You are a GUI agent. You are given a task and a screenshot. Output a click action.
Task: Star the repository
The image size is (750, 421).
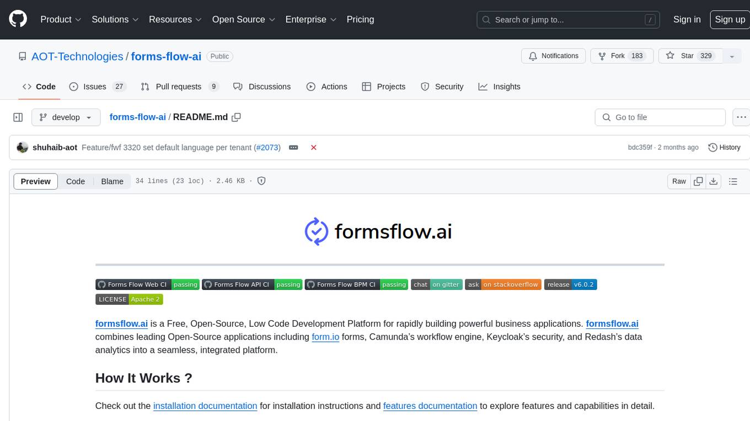(x=690, y=56)
